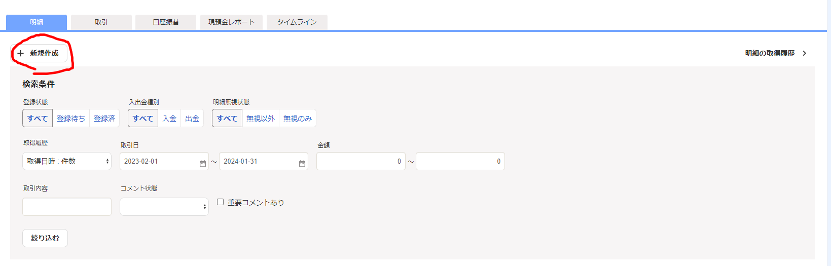This screenshot has height=266, width=831.
Task: Check the 重要コメントあり checkbox
Action: [x=221, y=202]
